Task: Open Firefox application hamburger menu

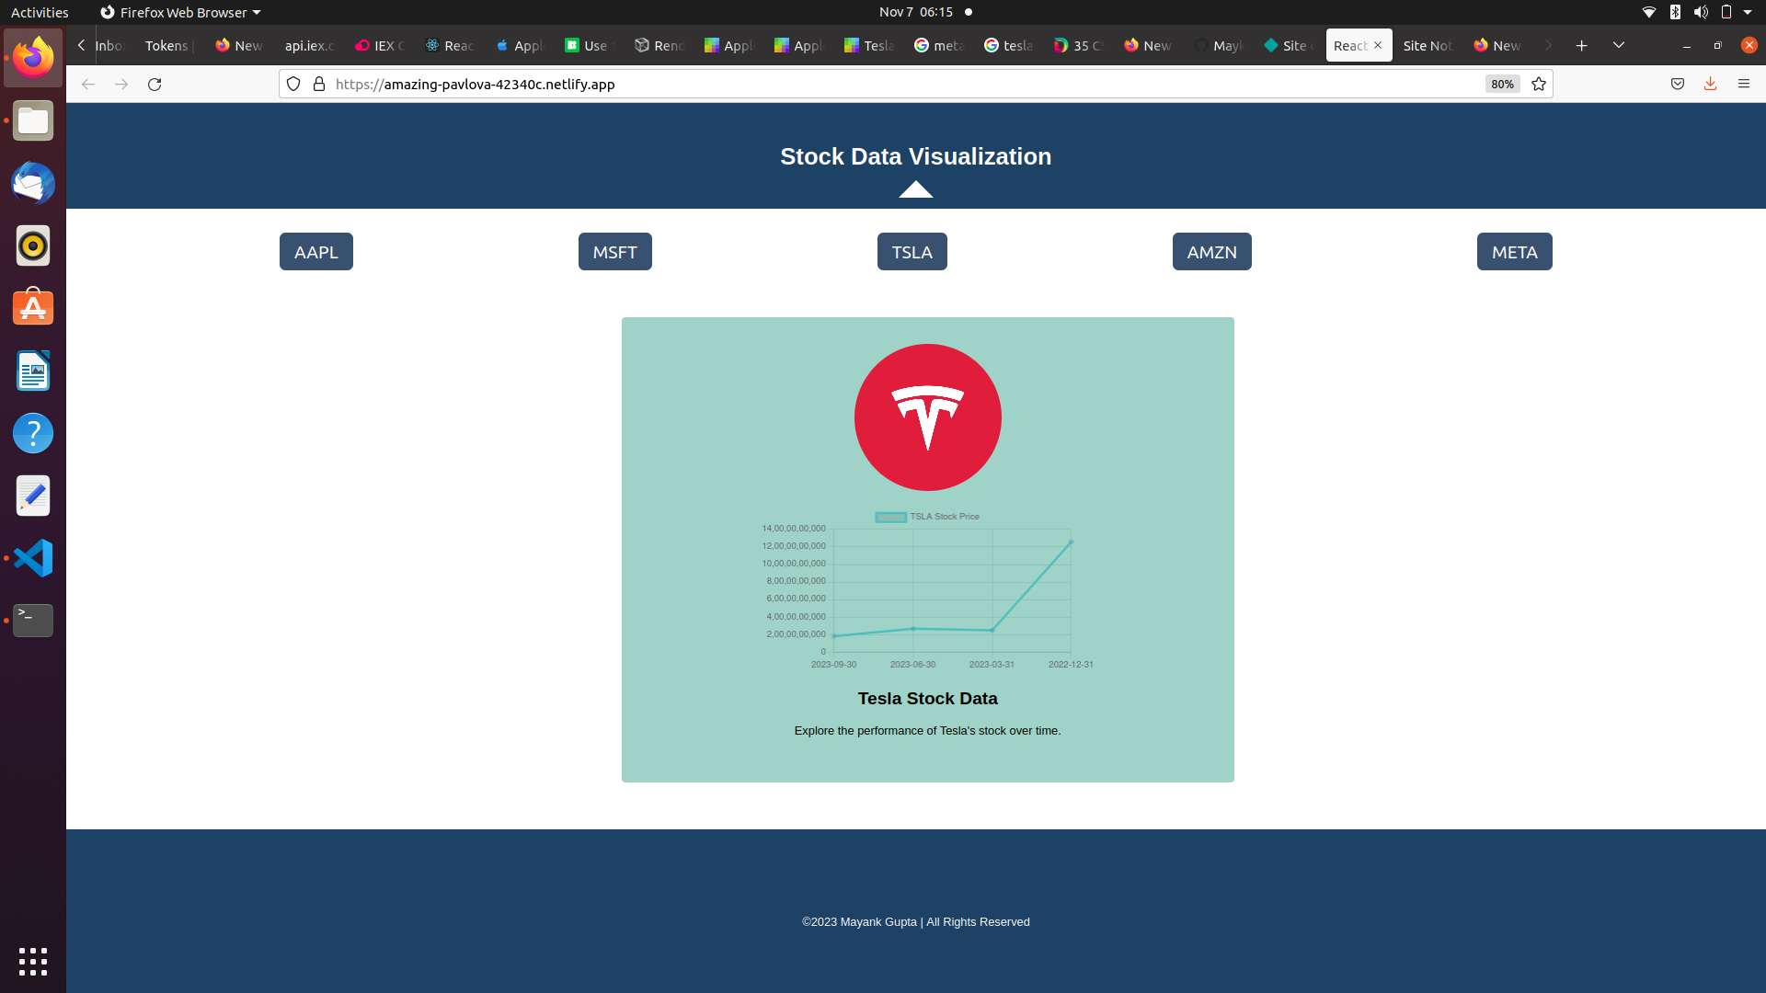Action: pyautogui.click(x=1743, y=84)
